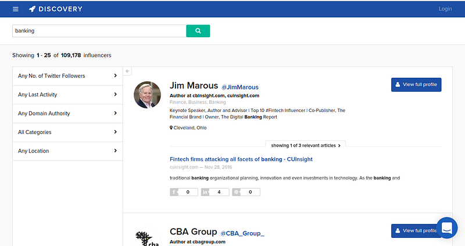The width and height of the screenshot is (465, 246).
Task: Open @JimMarous Twitter handle link
Action: click(x=240, y=88)
